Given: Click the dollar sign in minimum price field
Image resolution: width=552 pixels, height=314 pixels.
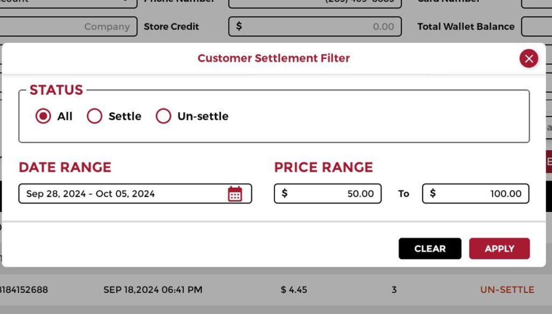Looking at the screenshot, I should (x=285, y=194).
